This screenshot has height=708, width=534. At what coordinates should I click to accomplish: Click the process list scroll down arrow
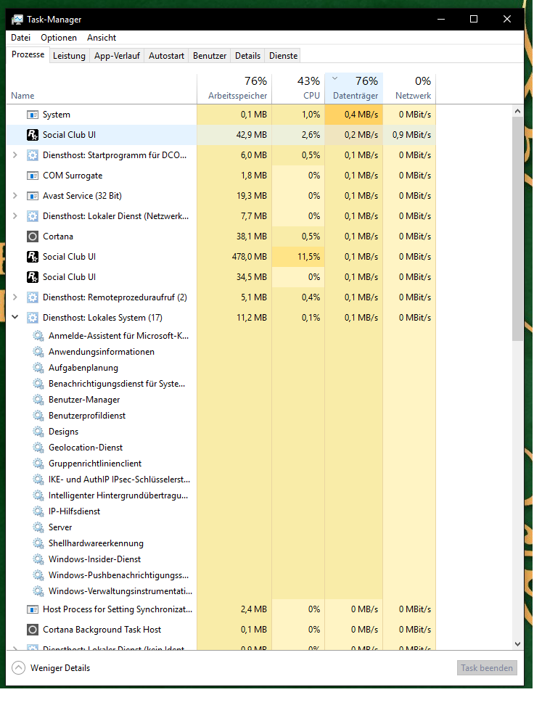click(x=518, y=644)
